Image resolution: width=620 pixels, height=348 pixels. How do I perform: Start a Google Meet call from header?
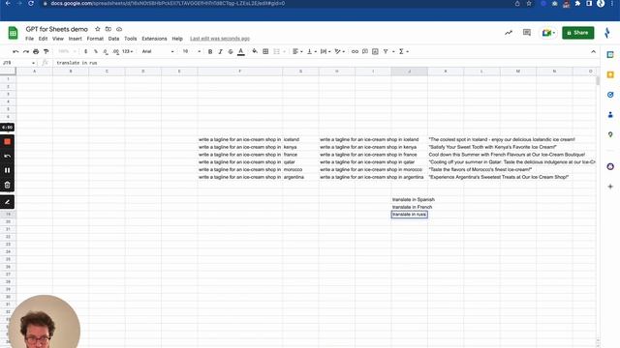click(x=548, y=33)
